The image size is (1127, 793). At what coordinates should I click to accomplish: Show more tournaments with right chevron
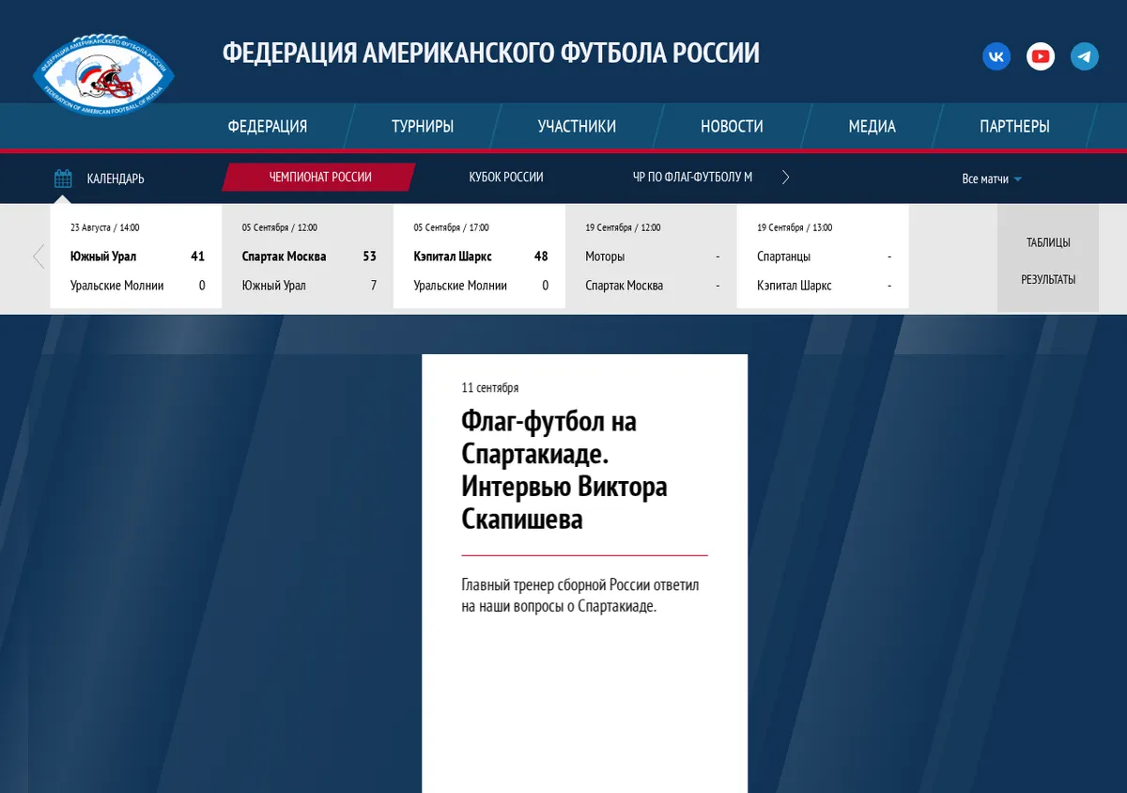click(x=786, y=178)
